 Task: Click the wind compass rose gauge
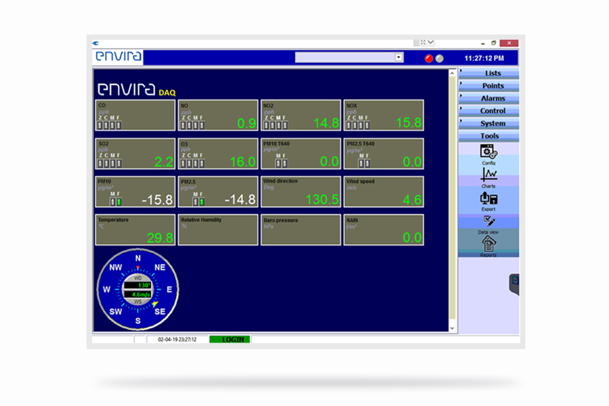point(138,290)
